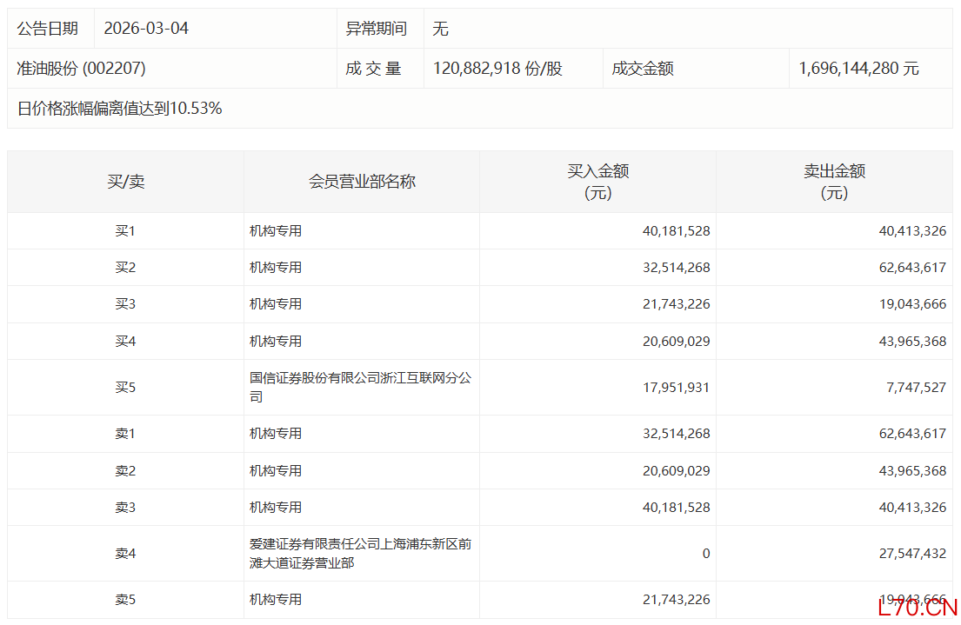
Task: Select the 买5 row label
Action: tap(125, 388)
